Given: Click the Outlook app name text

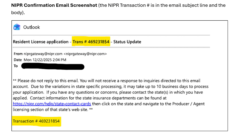Looking at the screenshot, I should coord(31,27).
